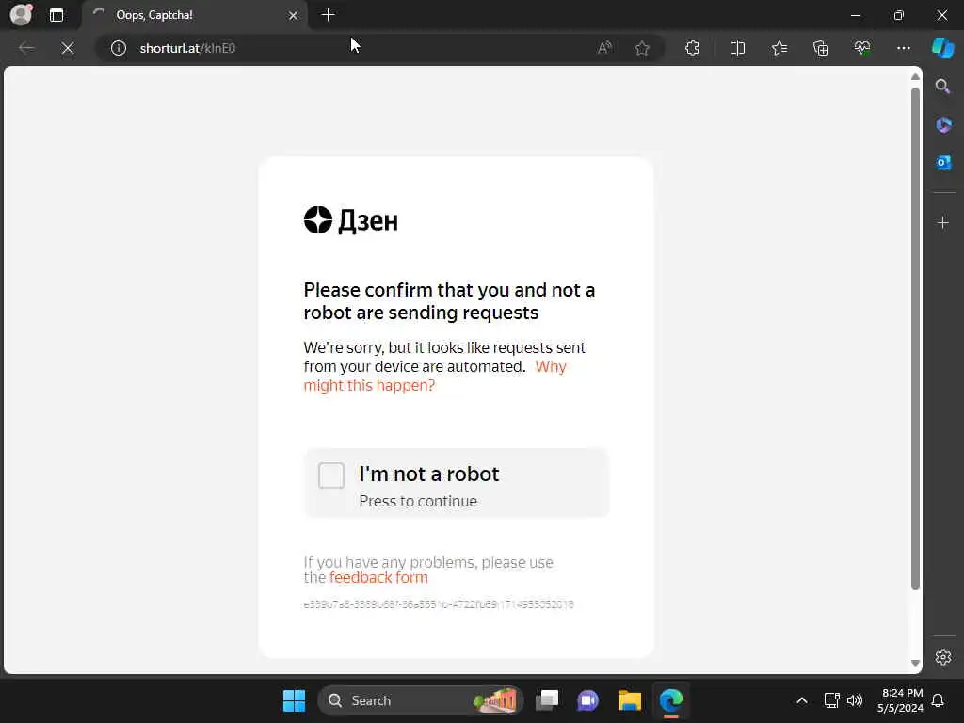Open sidebar Outlook icon
Screen dimensions: 964x723
coord(943,162)
